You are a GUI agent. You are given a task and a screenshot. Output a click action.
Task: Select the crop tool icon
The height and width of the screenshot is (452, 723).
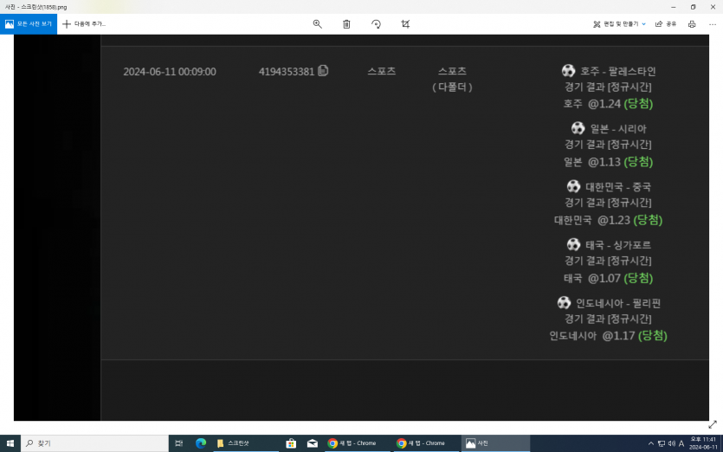click(x=405, y=24)
